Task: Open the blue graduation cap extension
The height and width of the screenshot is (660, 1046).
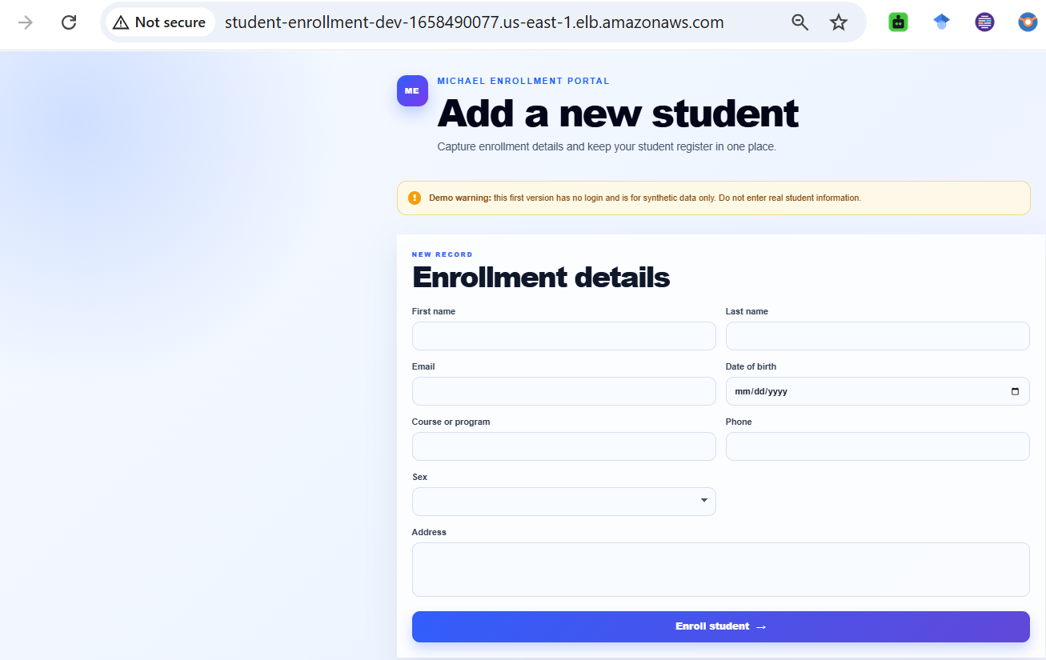Action: coord(942,22)
